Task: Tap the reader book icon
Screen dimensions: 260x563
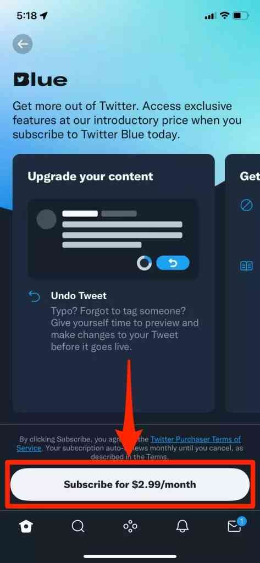Action: [x=246, y=266]
